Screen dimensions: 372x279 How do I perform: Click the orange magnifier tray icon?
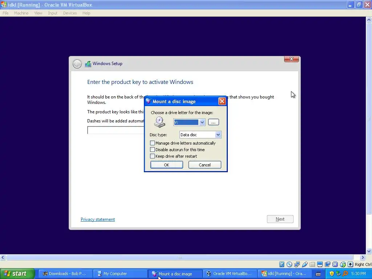pos(345,274)
